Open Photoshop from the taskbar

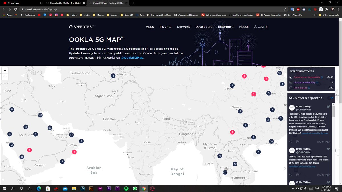click(82, 188)
